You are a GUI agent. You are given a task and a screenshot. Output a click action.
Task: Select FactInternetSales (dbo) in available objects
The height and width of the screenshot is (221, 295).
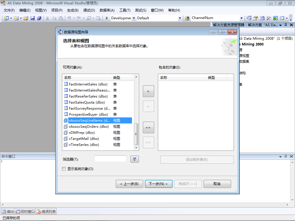click(x=97, y=84)
